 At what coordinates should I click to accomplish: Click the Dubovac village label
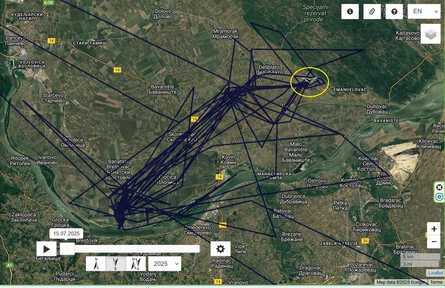point(377,109)
